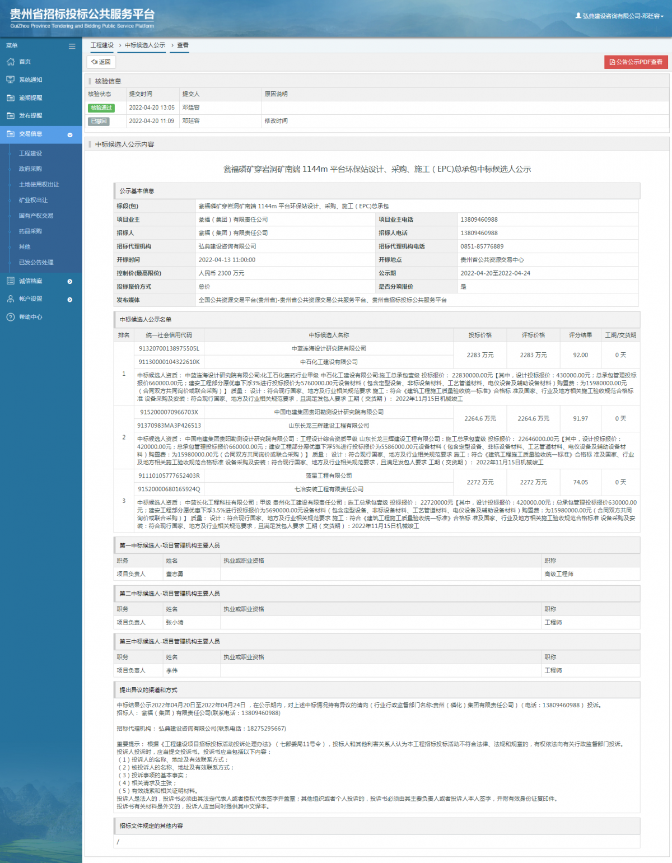Click submission time 2022-04-20 13:05
This screenshot has height=863, width=672.
[152, 108]
